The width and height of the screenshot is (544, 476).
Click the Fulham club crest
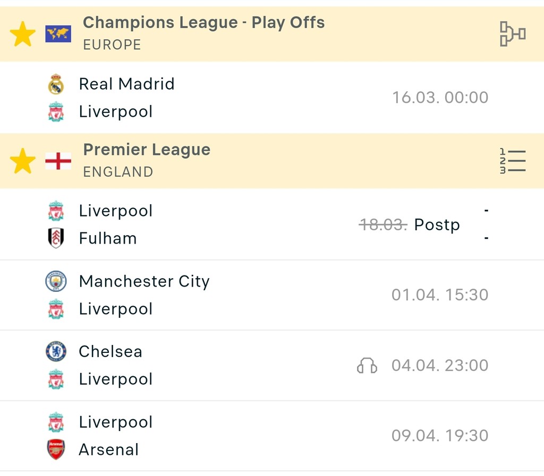click(x=56, y=238)
